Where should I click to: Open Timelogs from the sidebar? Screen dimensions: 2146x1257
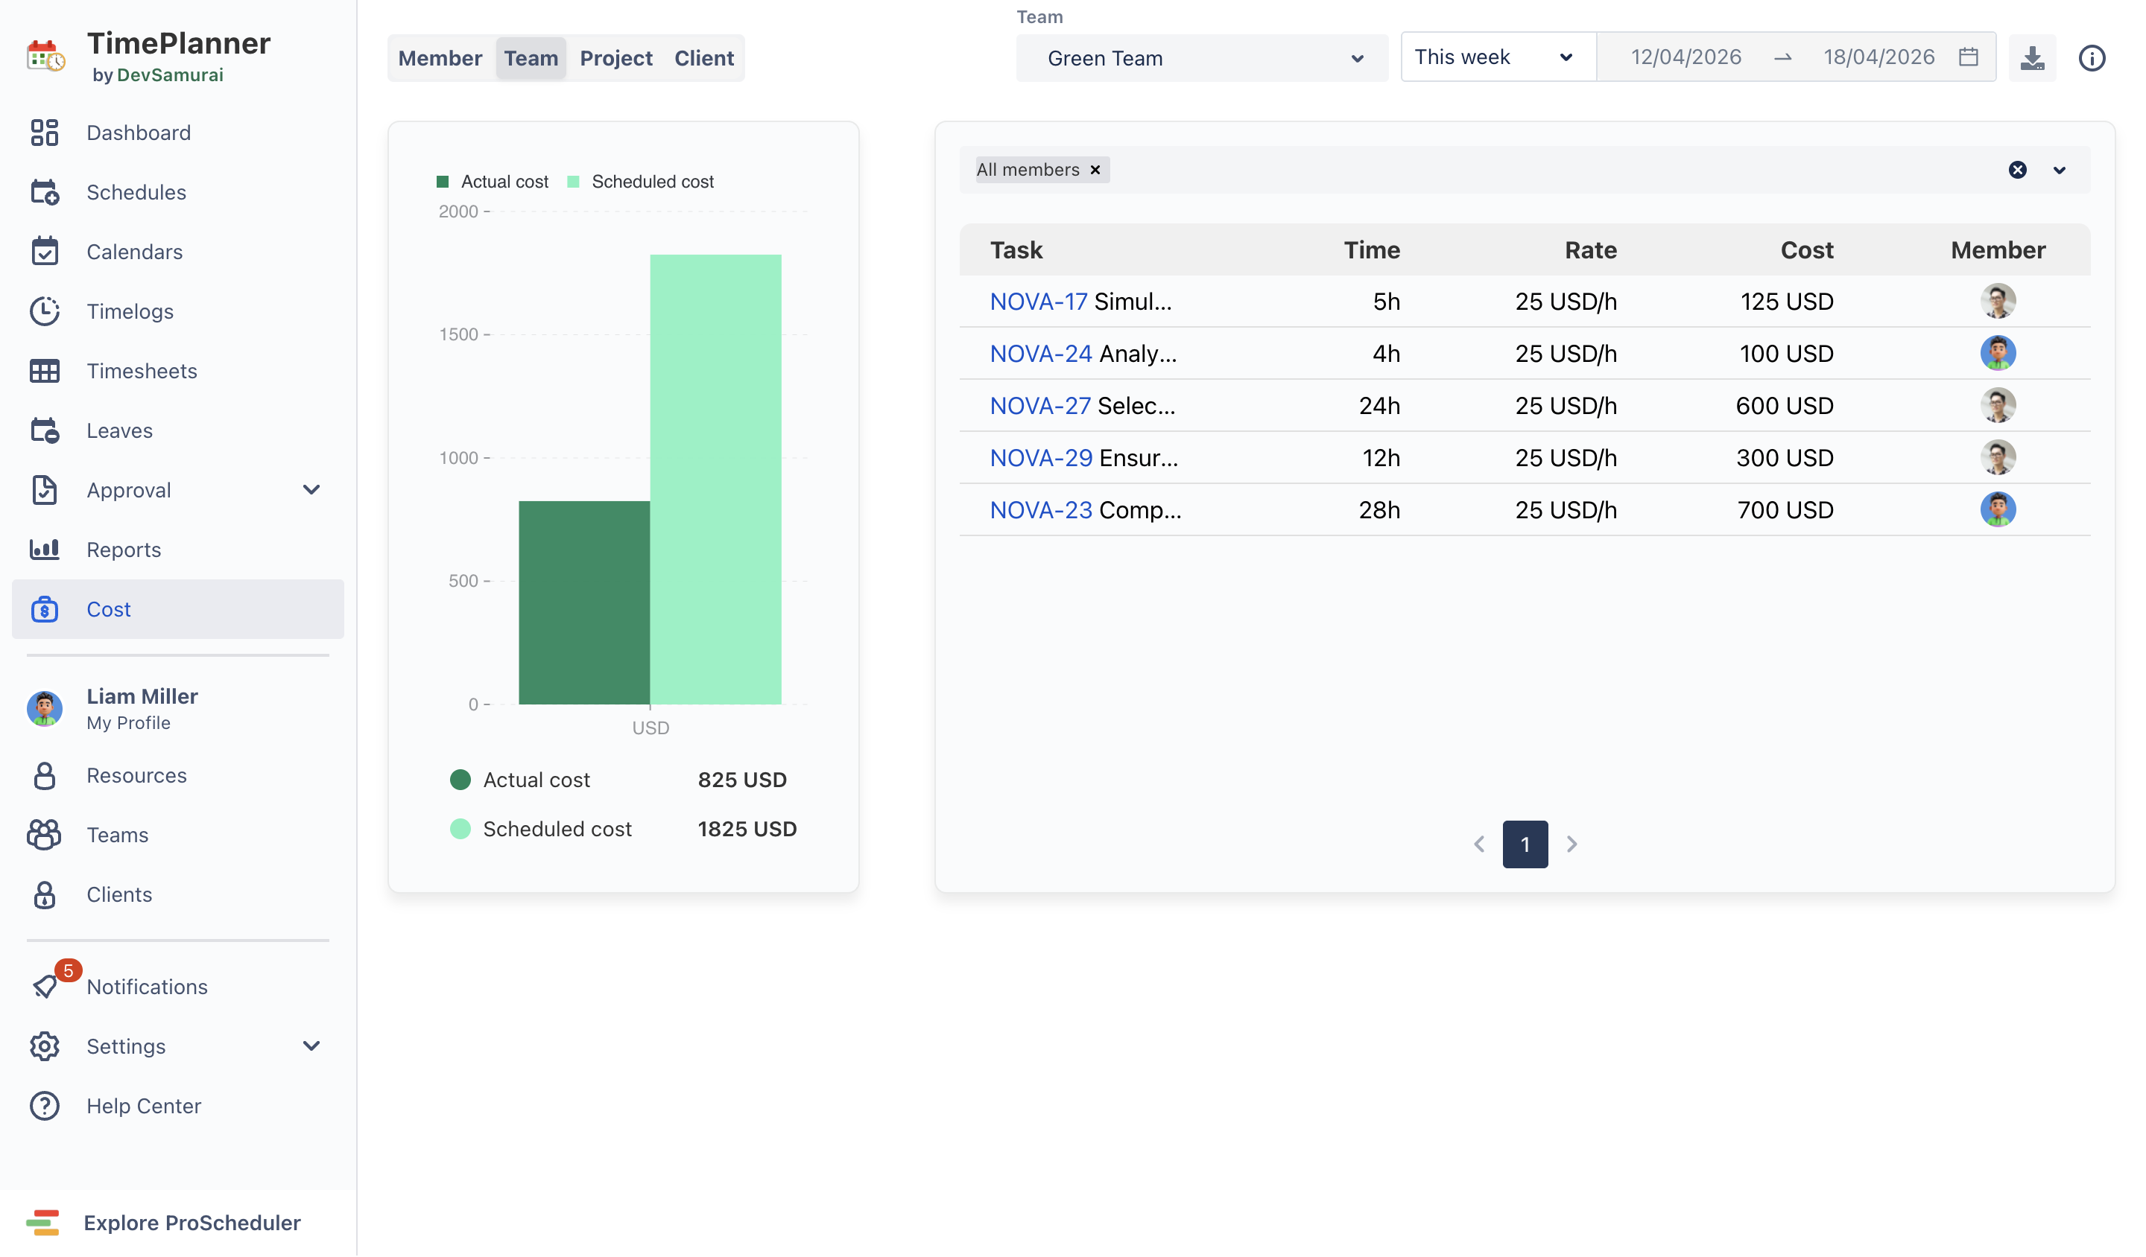[130, 311]
